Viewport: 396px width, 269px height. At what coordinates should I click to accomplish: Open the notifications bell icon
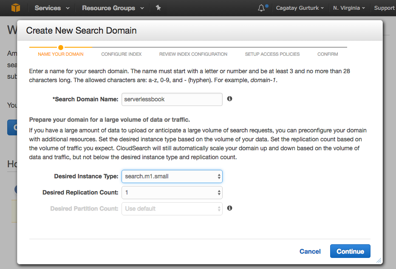(261, 8)
